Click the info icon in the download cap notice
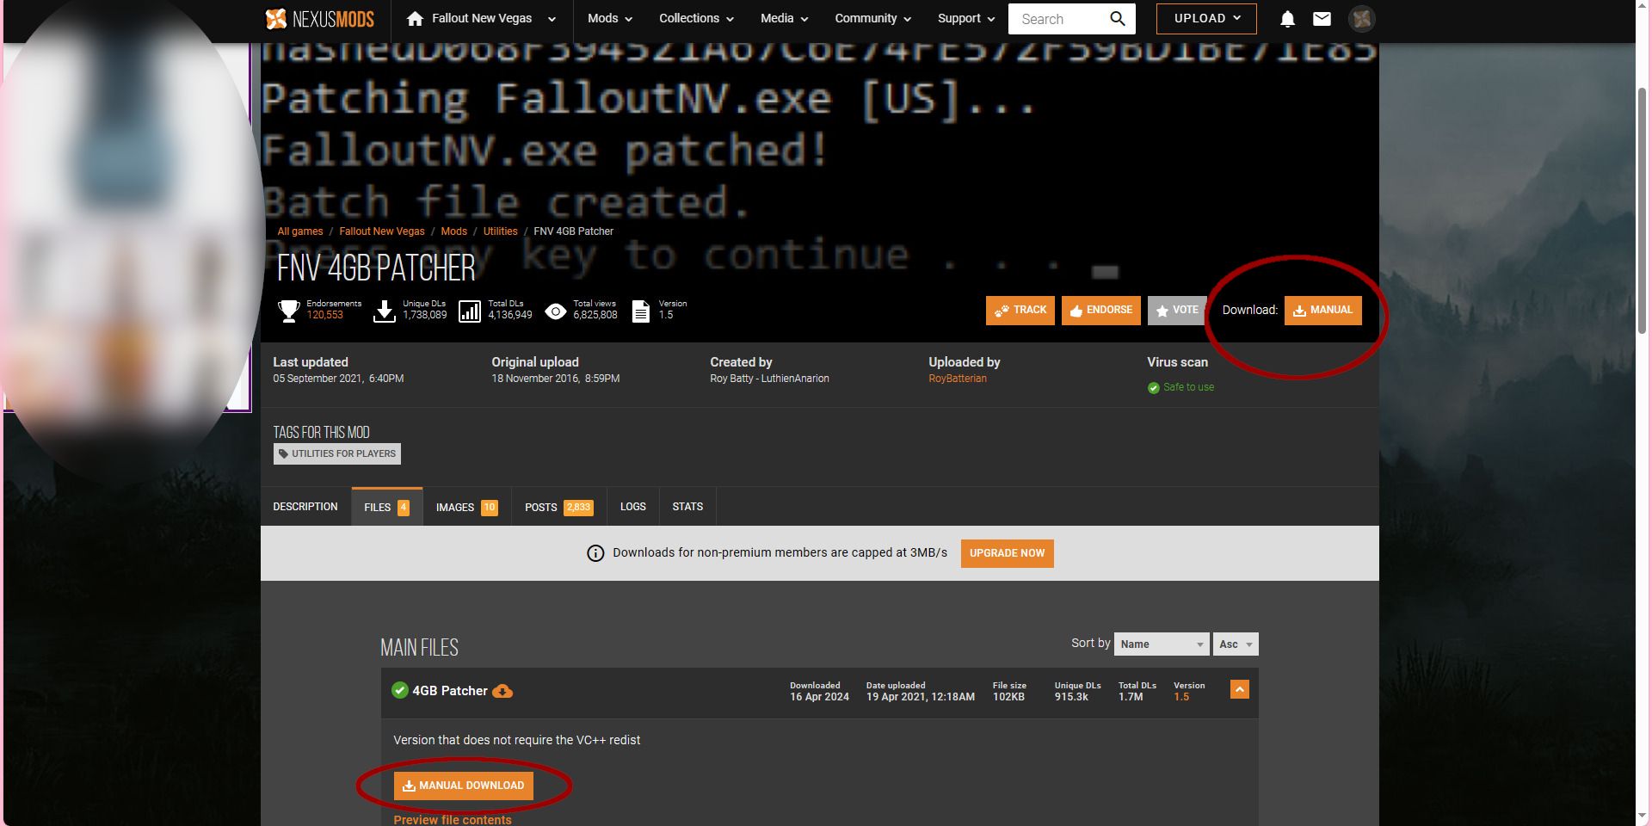The height and width of the screenshot is (826, 1652). (595, 553)
